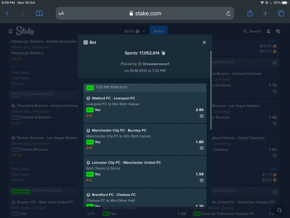Open the Safari share sheet icon
The image size is (290, 218).
pos(250,13)
